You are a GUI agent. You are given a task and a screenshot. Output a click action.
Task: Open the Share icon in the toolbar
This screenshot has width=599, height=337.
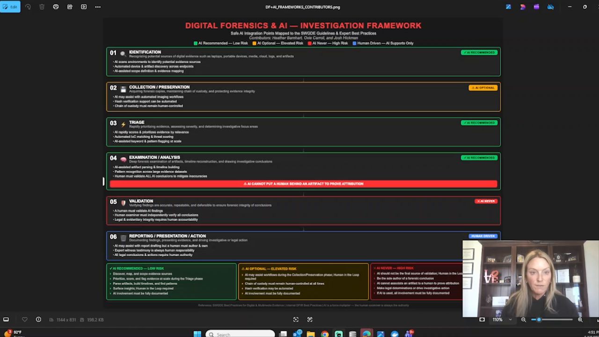[x=70, y=7]
